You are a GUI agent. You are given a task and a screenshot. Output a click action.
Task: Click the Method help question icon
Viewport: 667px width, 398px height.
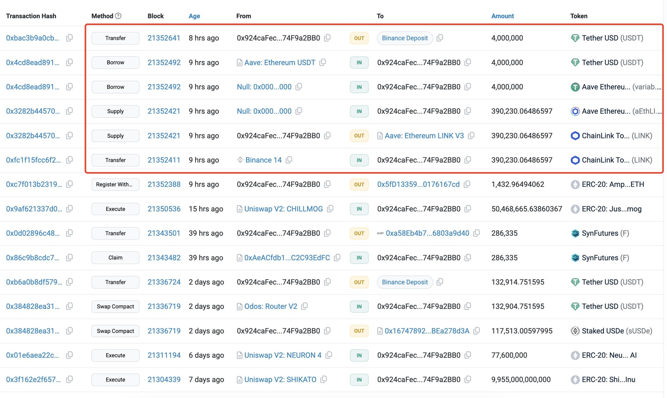tap(118, 16)
